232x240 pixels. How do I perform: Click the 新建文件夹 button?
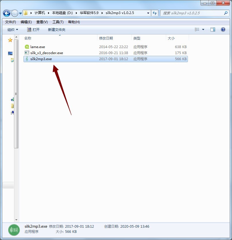[x=57, y=29]
